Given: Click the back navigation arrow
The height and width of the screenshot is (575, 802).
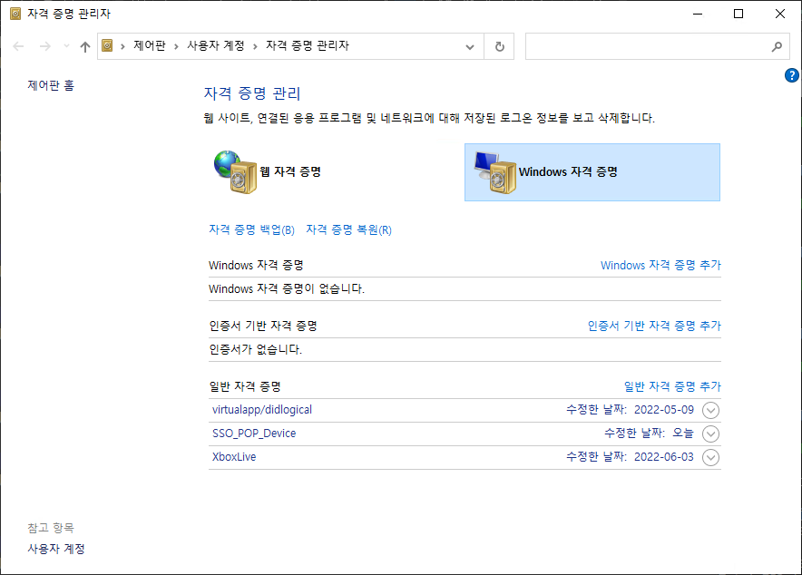Looking at the screenshot, I should pyautogui.click(x=18, y=46).
